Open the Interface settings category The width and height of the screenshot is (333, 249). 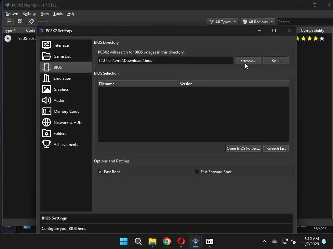coord(66,45)
